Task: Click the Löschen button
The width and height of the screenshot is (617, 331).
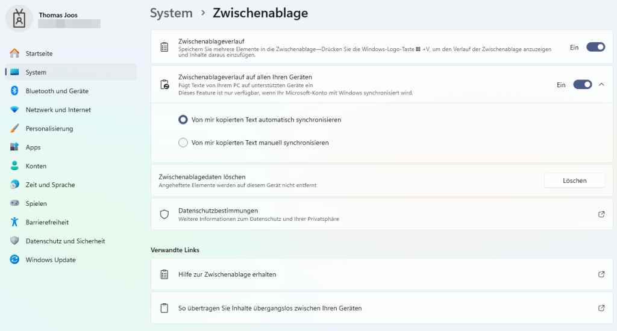Action: click(x=574, y=181)
